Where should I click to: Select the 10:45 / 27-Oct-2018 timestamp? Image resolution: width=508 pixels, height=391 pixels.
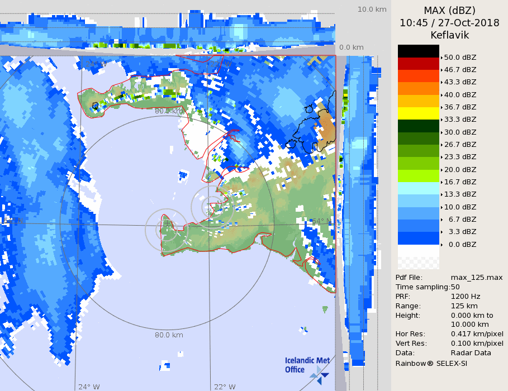click(x=449, y=23)
